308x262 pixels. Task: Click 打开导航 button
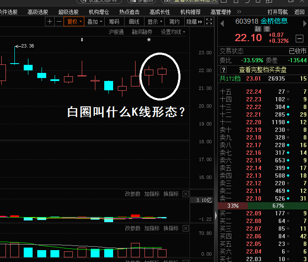[277, 12]
